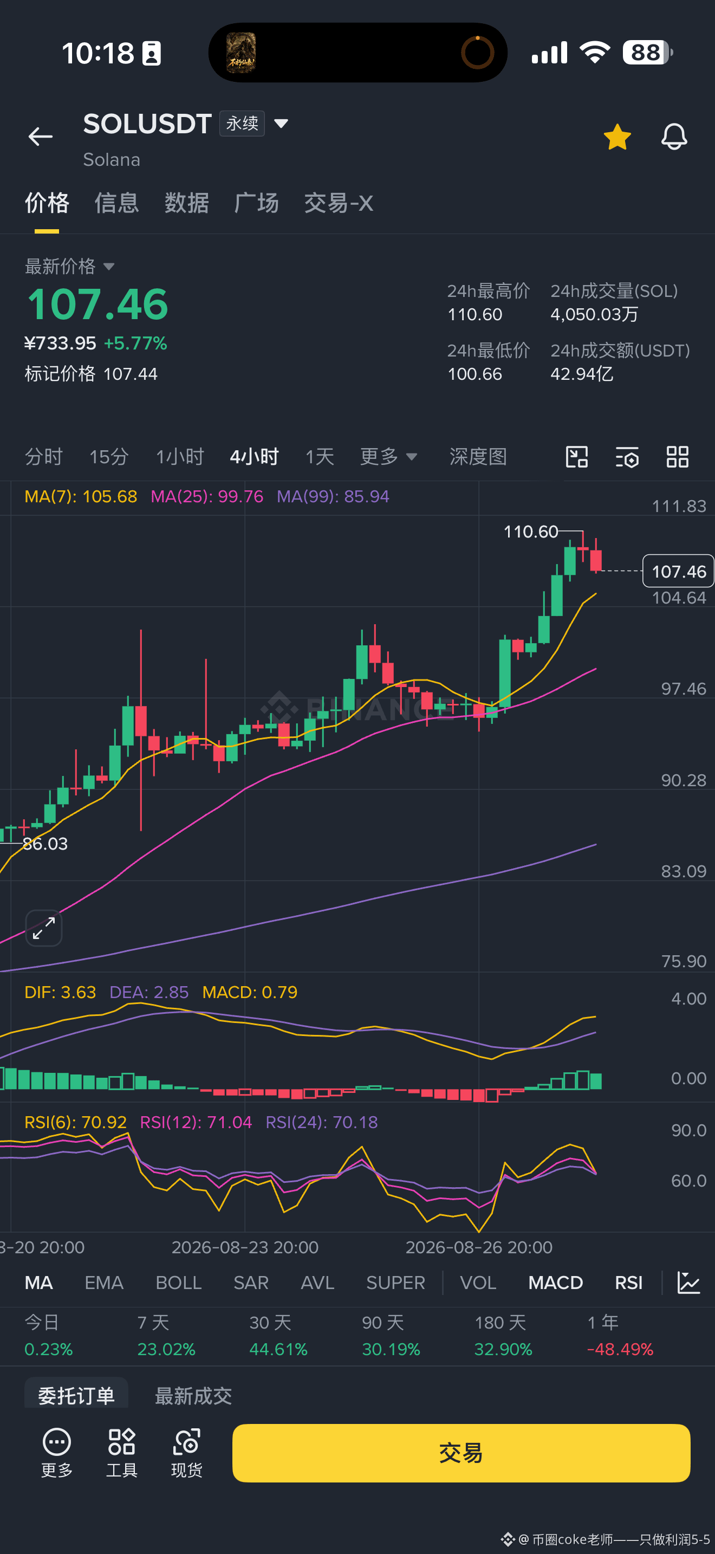The width and height of the screenshot is (715, 1554).
Task: Expand chart to fullscreen with arrows icon
Action: pyautogui.click(x=44, y=928)
